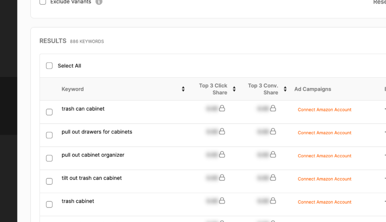The height and width of the screenshot is (222, 386).
Task: Click keyword 'trash cabinet'
Action: pos(78,201)
